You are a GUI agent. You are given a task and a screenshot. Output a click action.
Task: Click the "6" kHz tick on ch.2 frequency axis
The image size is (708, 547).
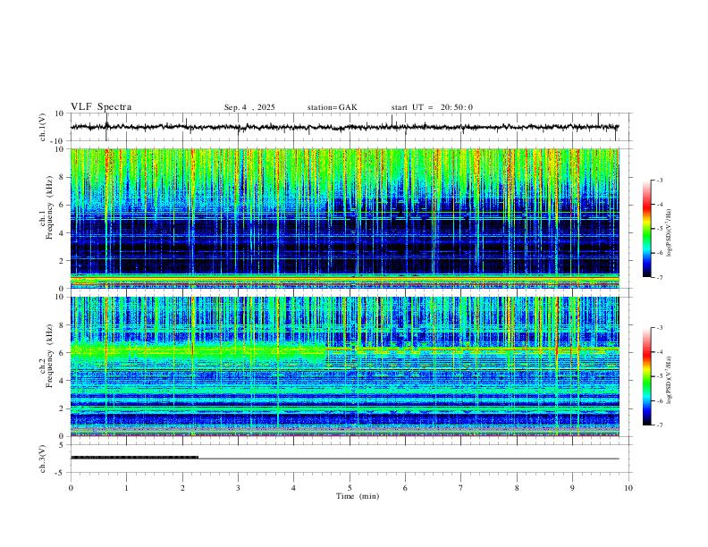click(62, 353)
